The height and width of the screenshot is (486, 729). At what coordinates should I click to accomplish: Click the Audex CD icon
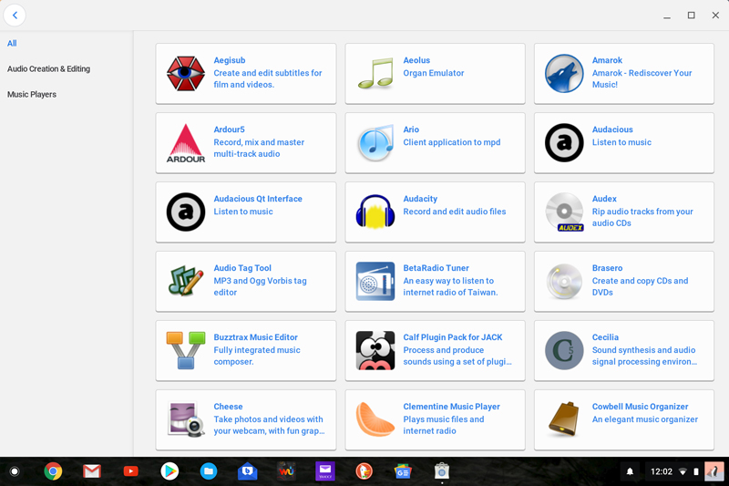564,212
